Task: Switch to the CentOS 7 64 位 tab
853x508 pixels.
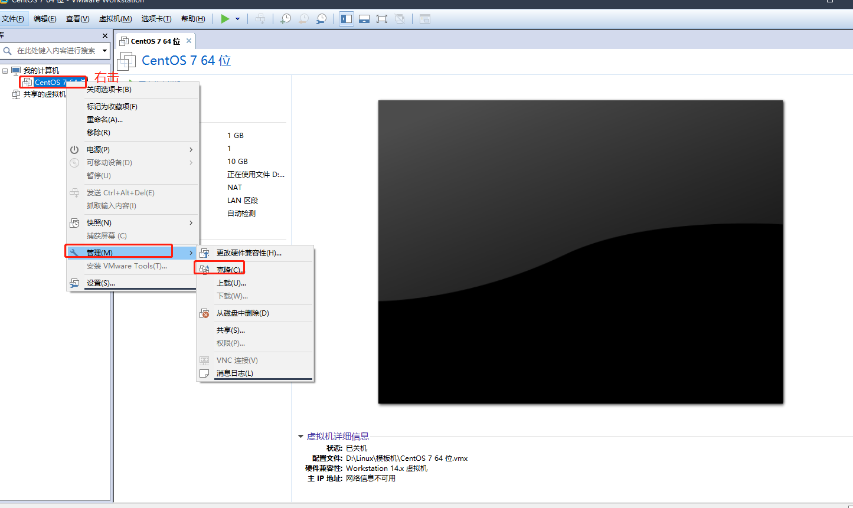Action: click(155, 41)
